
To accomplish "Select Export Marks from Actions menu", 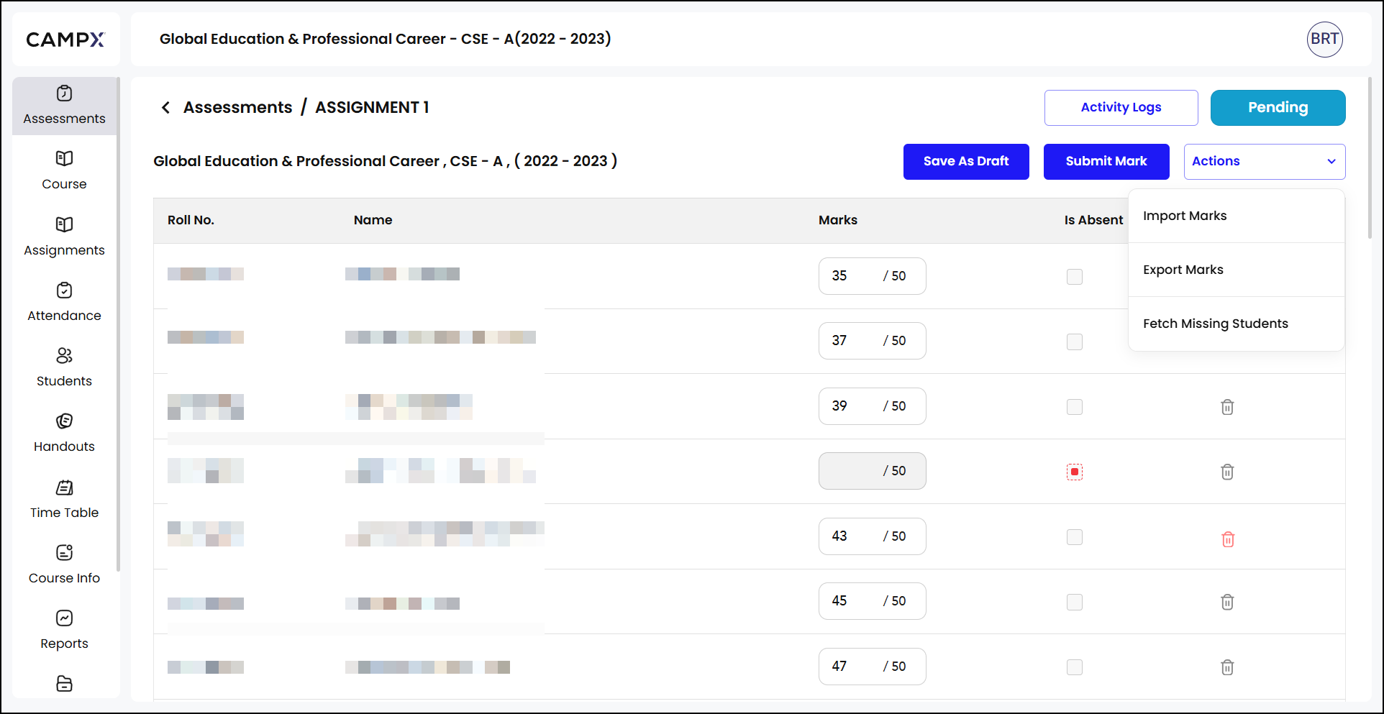I will (x=1236, y=270).
